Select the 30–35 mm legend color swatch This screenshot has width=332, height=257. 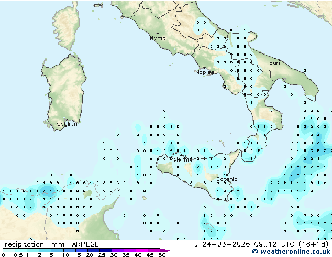pos(117,250)
